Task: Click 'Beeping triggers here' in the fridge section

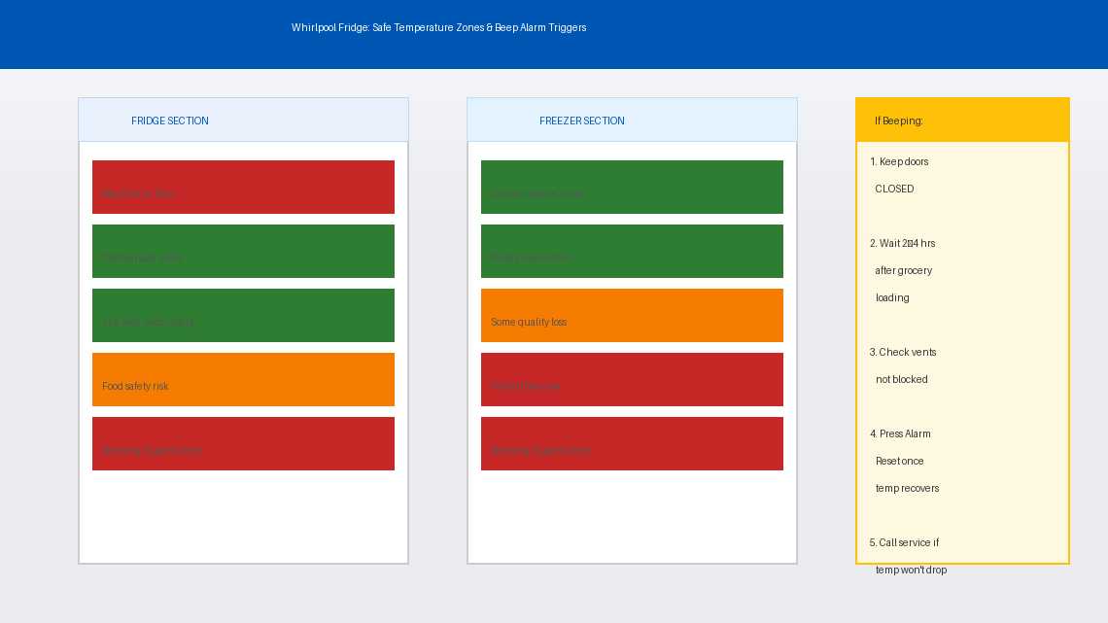Action: click(x=243, y=443)
